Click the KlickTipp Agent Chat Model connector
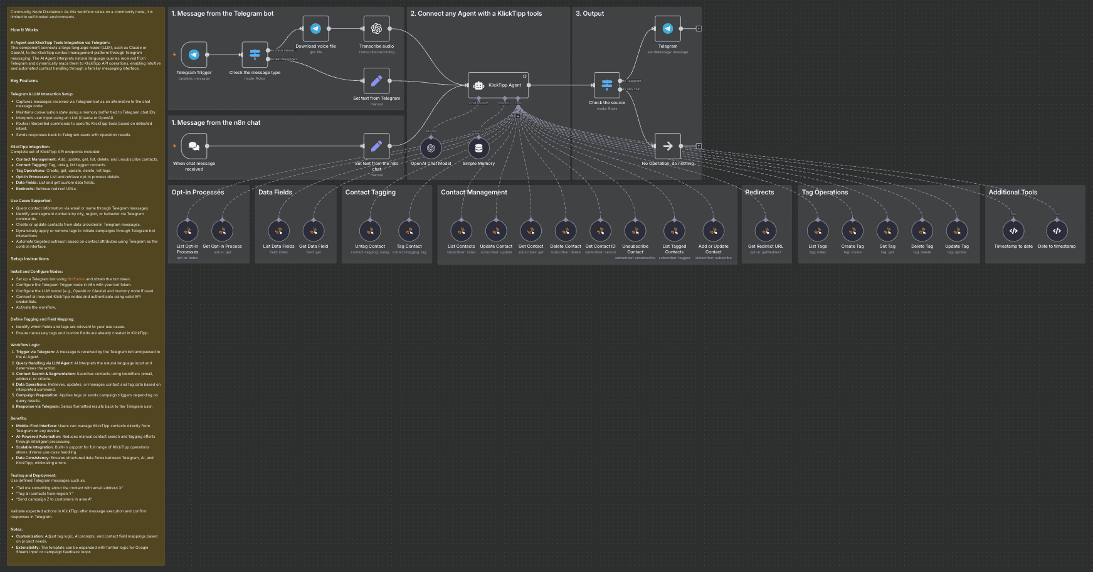This screenshot has height=572, width=1093. point(478,98)
